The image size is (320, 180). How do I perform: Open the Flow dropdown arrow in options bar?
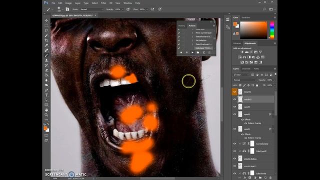click(147, 9)
